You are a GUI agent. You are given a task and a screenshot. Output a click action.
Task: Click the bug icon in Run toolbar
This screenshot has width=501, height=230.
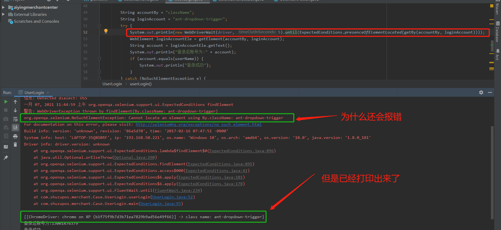click(x=6, y=128)
